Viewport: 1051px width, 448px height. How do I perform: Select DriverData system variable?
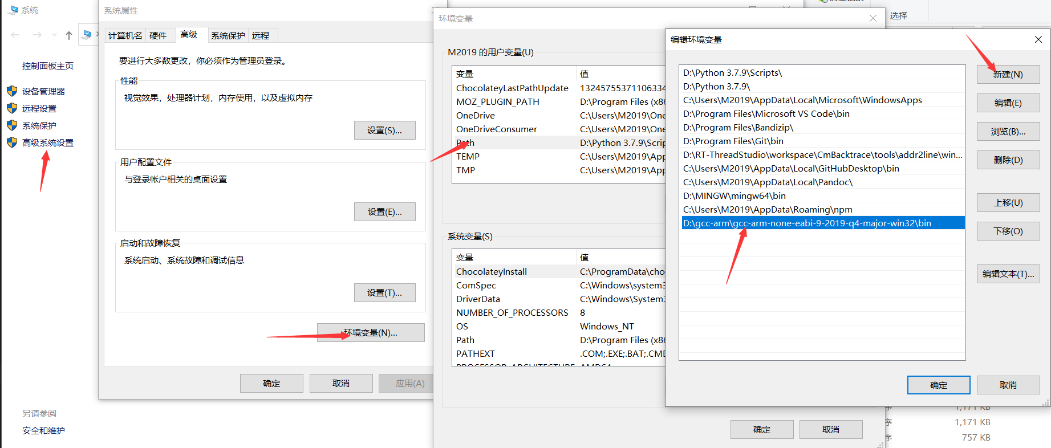coord(559,299)
